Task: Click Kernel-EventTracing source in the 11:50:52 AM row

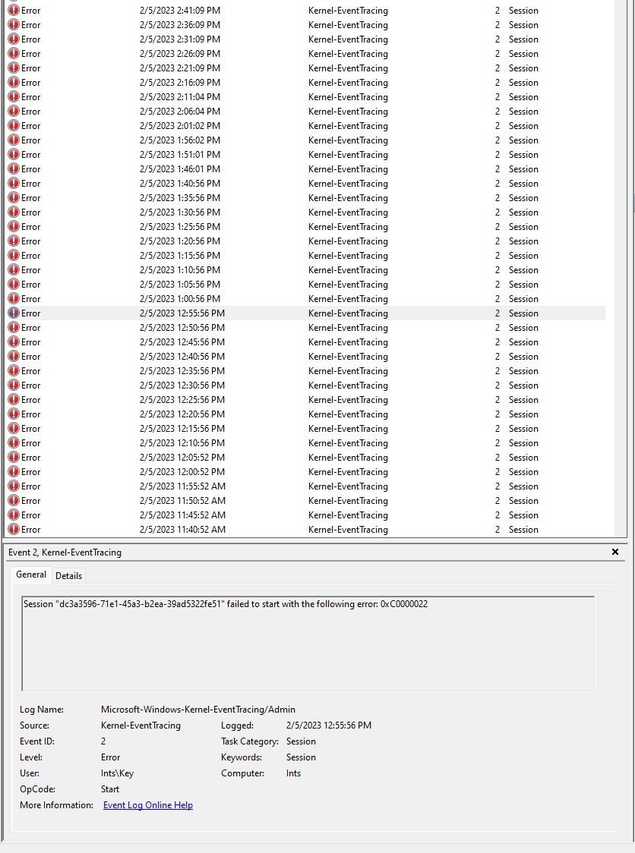Action: 348,500
